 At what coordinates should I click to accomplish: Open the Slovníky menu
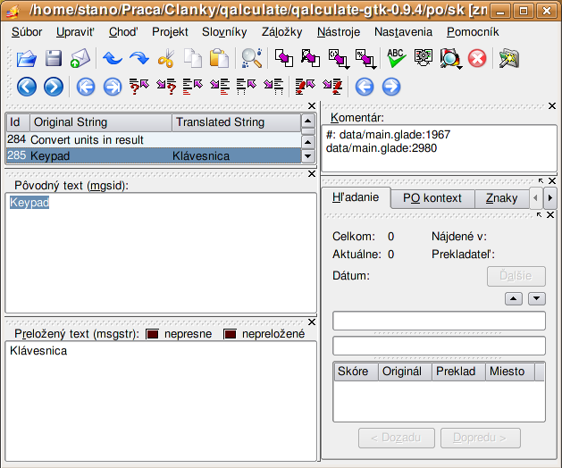coord(224,31)
